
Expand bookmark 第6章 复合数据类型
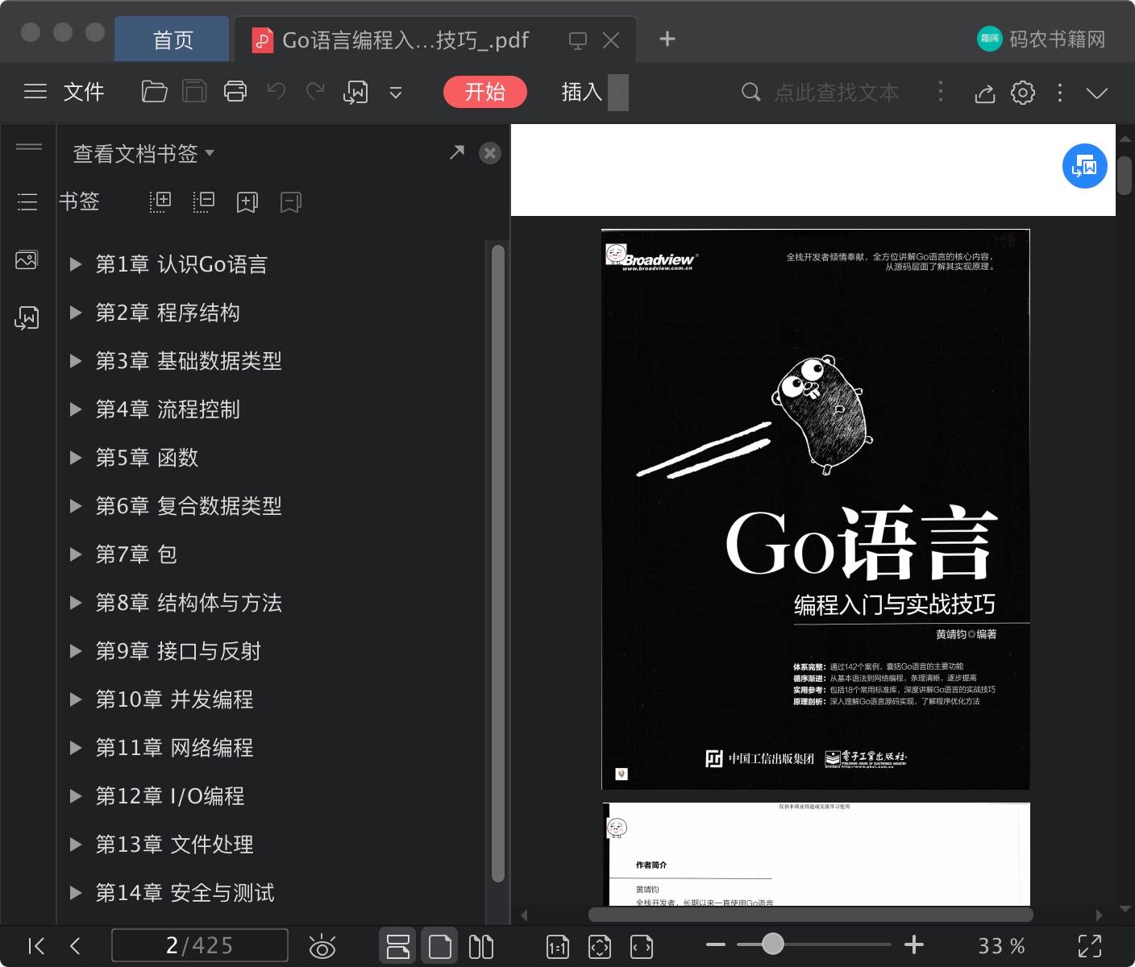coord(75,506)
